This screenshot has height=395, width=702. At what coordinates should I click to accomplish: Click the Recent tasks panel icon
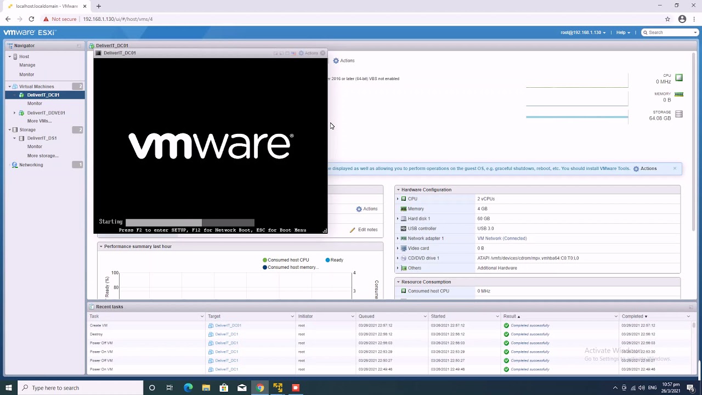92,307
